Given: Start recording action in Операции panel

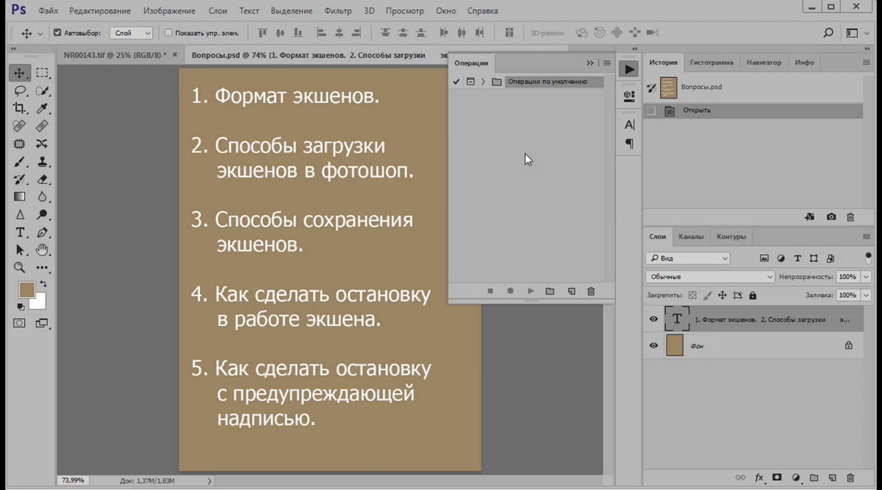Looking at the screenshot, I should point(510,292).
